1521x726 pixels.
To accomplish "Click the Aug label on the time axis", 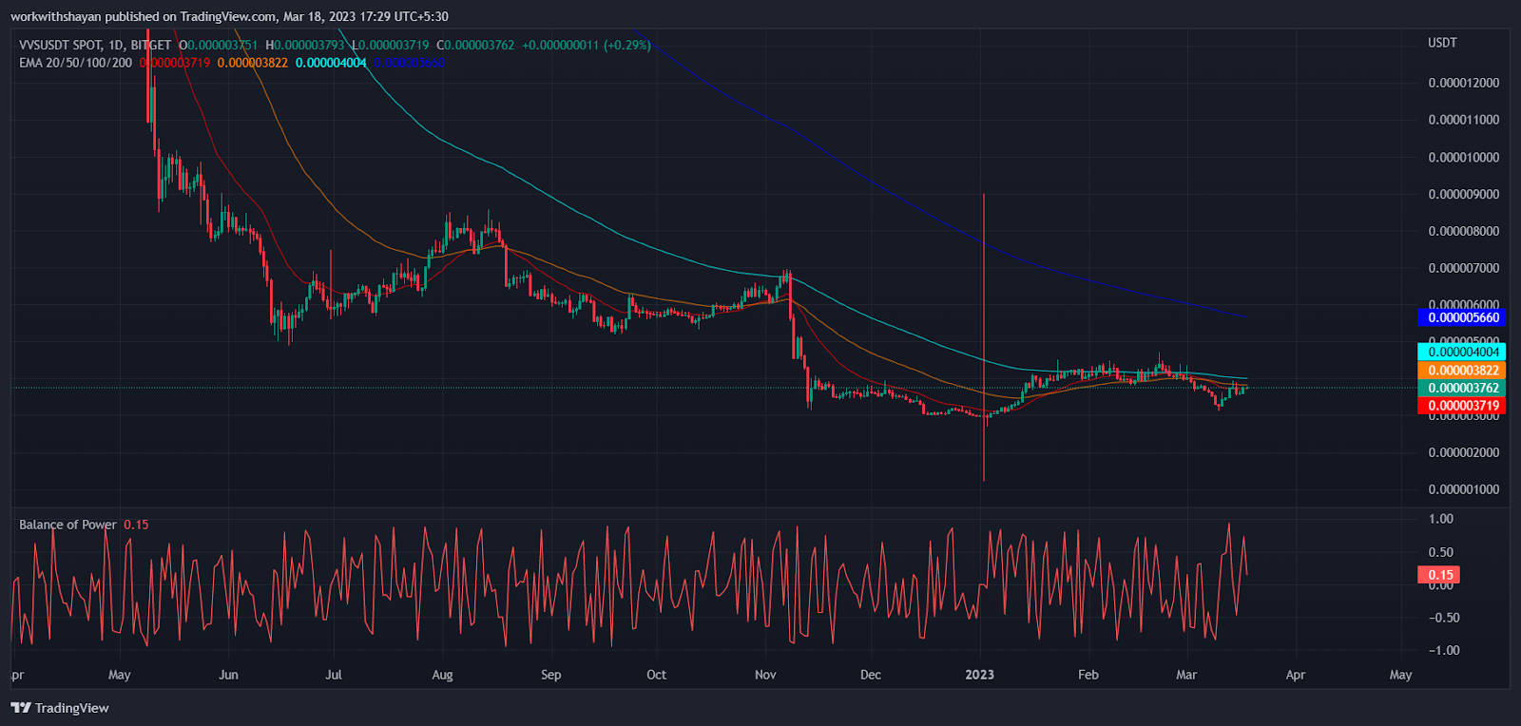I will (x=442, y=675).
